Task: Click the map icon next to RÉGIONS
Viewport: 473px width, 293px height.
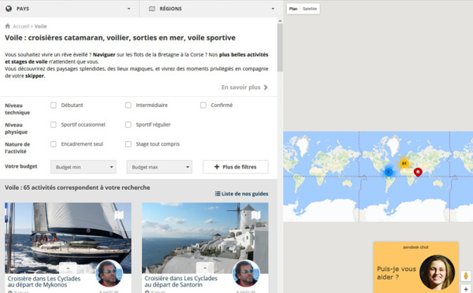Action: [152, 9]
